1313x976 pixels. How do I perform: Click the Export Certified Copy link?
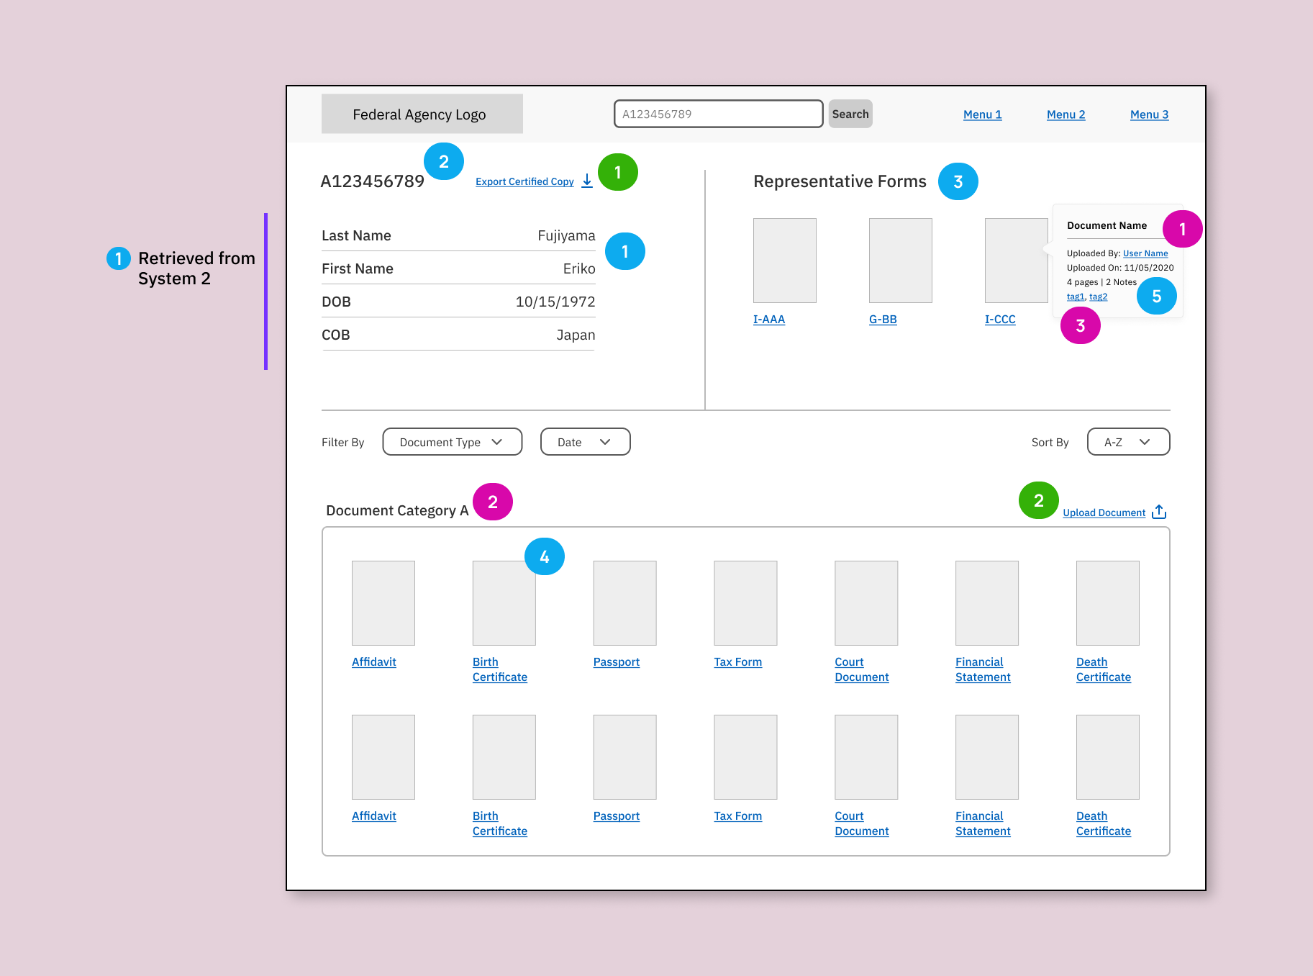[x=524, y=181]
